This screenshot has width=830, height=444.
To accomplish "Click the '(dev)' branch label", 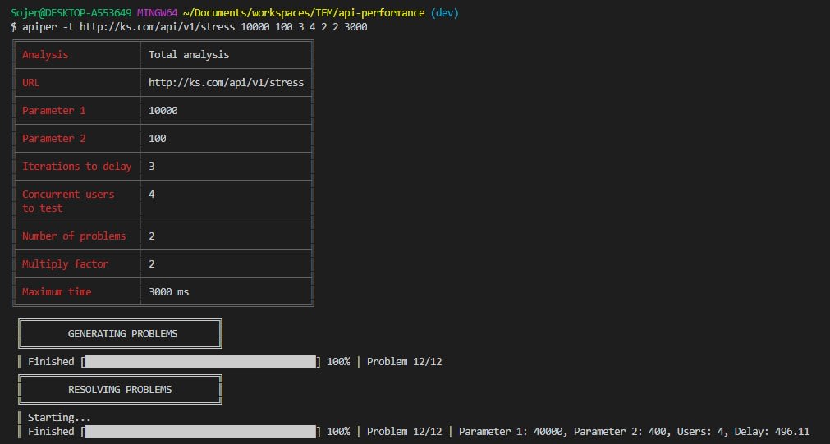I will click(444, 12).
